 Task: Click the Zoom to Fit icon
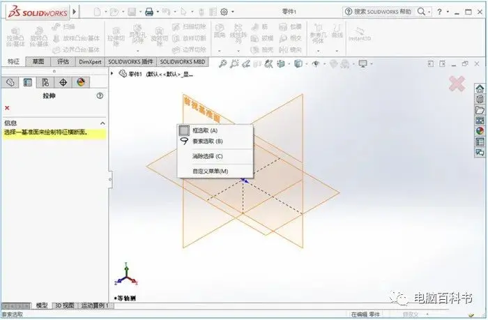[x=222, y=64]
